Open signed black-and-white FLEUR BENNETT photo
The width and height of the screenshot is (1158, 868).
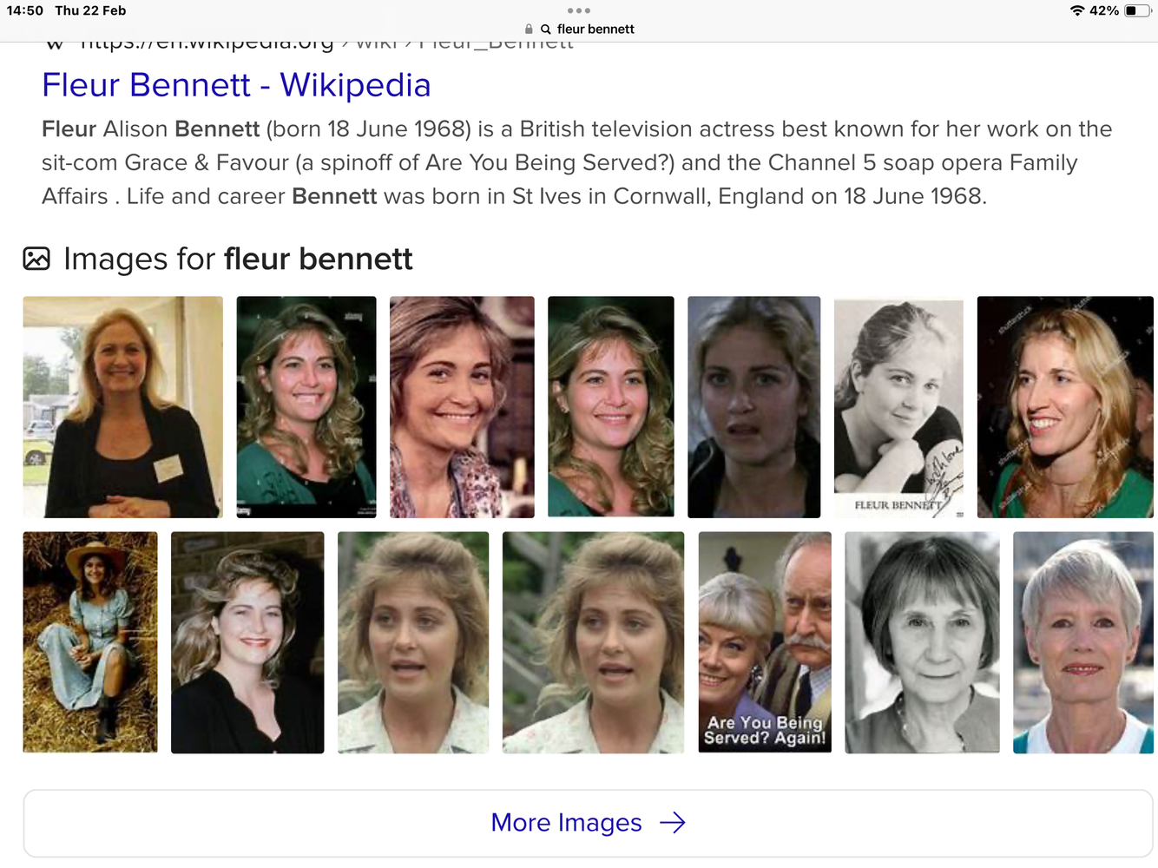tap(898, 407)
